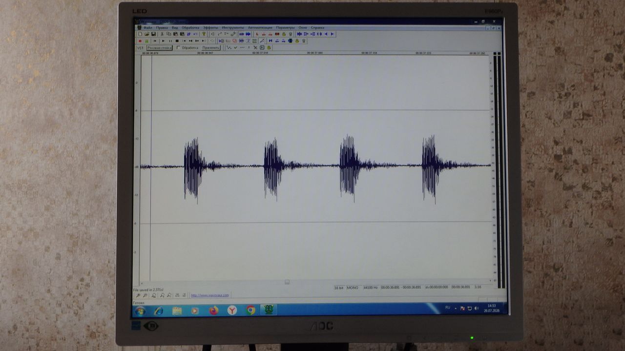Viewport: 625px width, 351px height.
Task: Click the Рэковая стойка button
Action: pos(159,48)
